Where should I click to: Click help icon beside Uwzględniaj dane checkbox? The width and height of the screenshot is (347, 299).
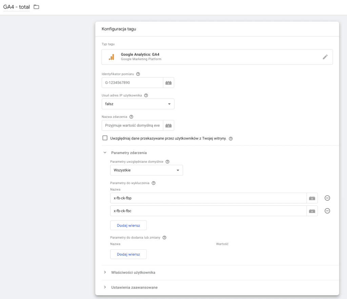point(231,138)
